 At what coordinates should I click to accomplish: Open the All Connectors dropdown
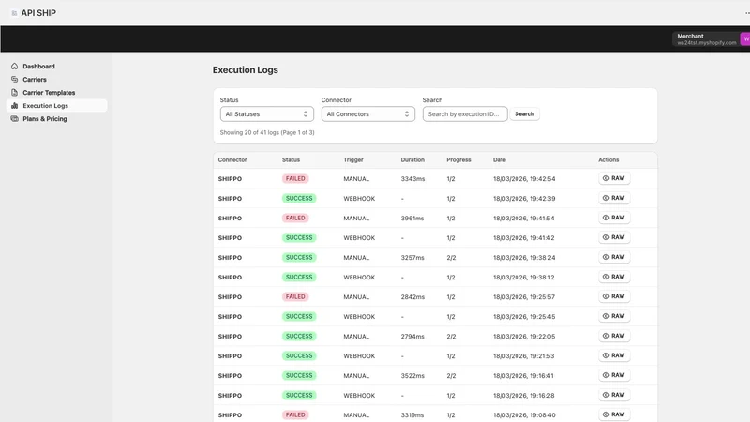[367, 113]
